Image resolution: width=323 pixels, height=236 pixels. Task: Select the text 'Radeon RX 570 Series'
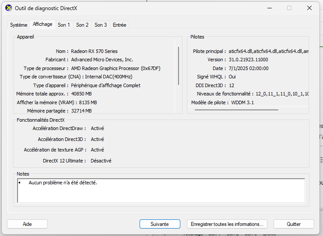coord(94,51)
